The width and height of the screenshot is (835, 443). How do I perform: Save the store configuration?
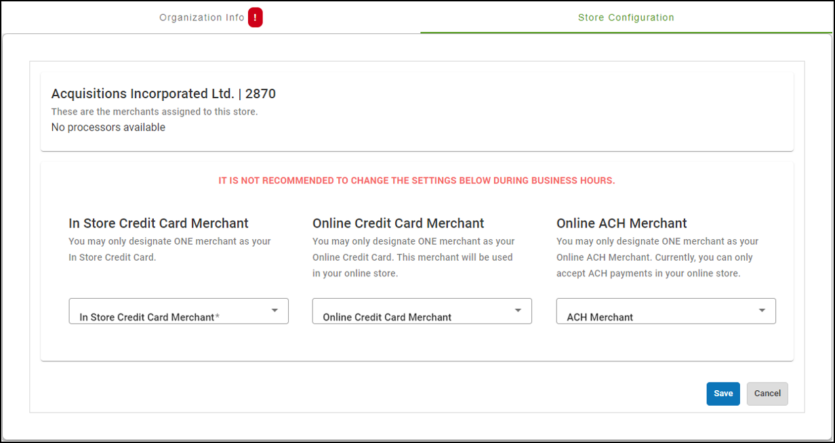[x=722, y=394]
